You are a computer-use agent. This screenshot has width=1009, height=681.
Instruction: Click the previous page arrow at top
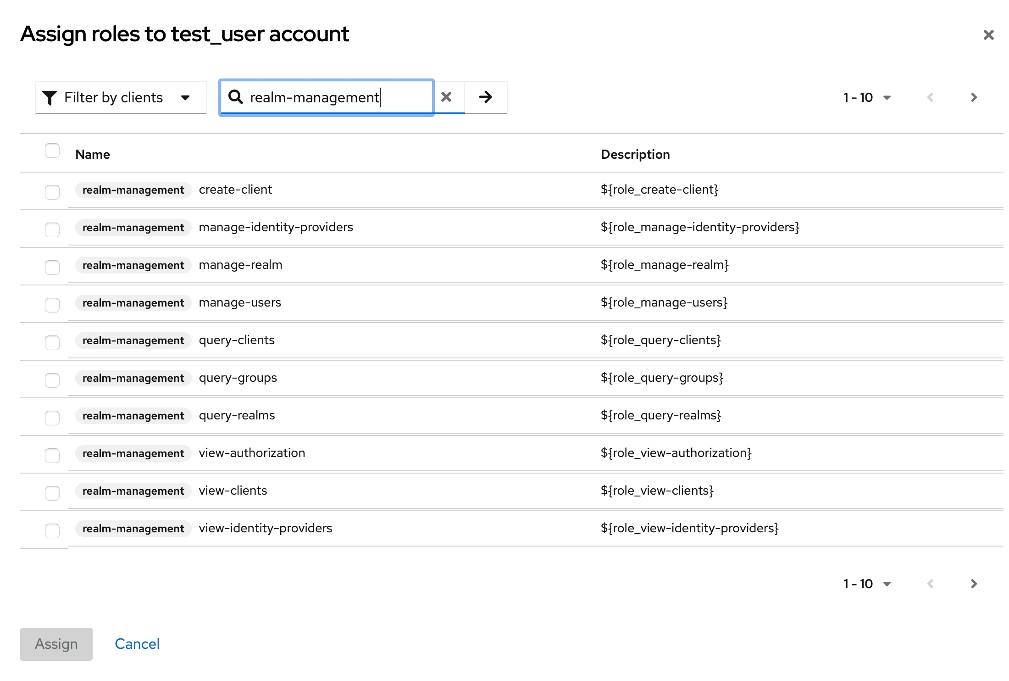pyautogui.click(x=930, y=97)
